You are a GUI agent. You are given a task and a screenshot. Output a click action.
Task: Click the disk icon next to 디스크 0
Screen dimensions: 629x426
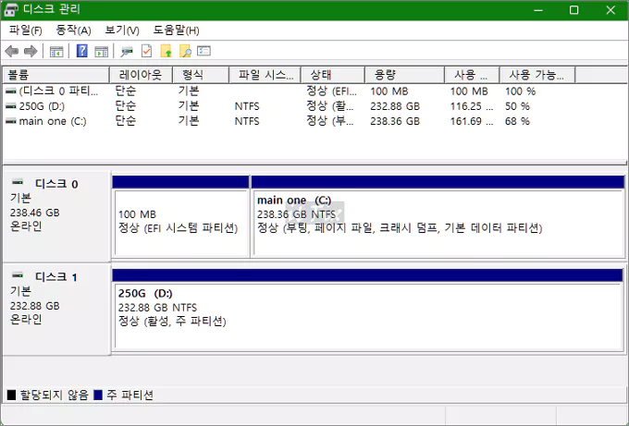click(x=18, y=182)
